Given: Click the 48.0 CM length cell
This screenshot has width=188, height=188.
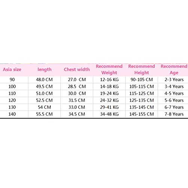Looking at the screenshot, I should (44, 80).
